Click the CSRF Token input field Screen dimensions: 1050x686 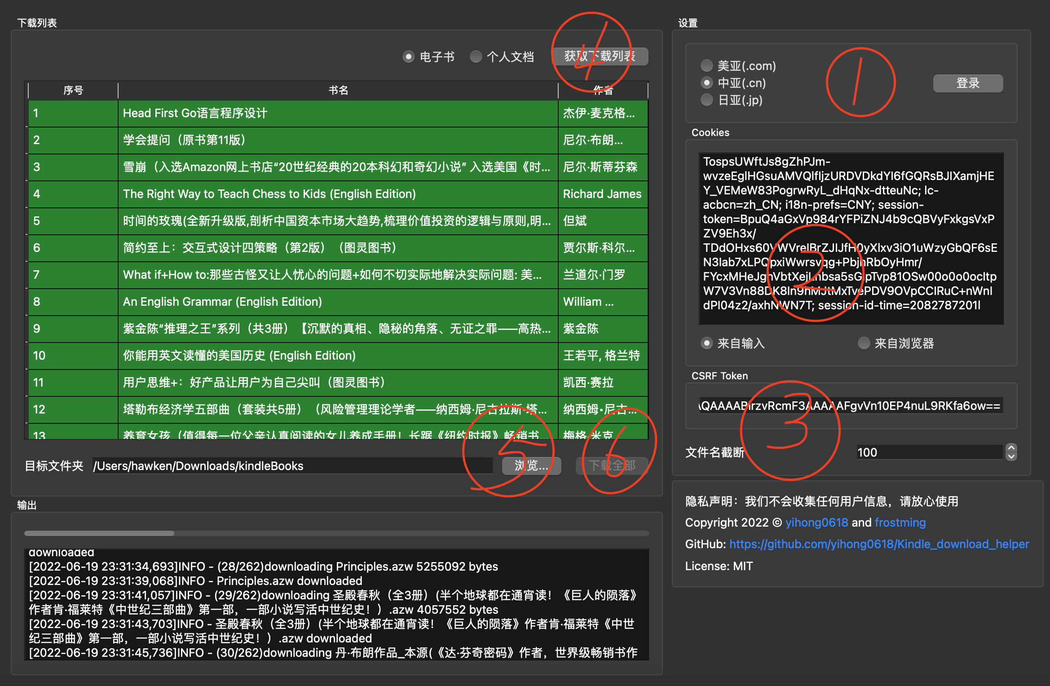(851, 406)
